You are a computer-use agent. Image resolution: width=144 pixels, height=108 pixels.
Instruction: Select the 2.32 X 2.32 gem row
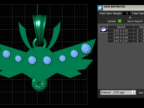click(120, 31)
